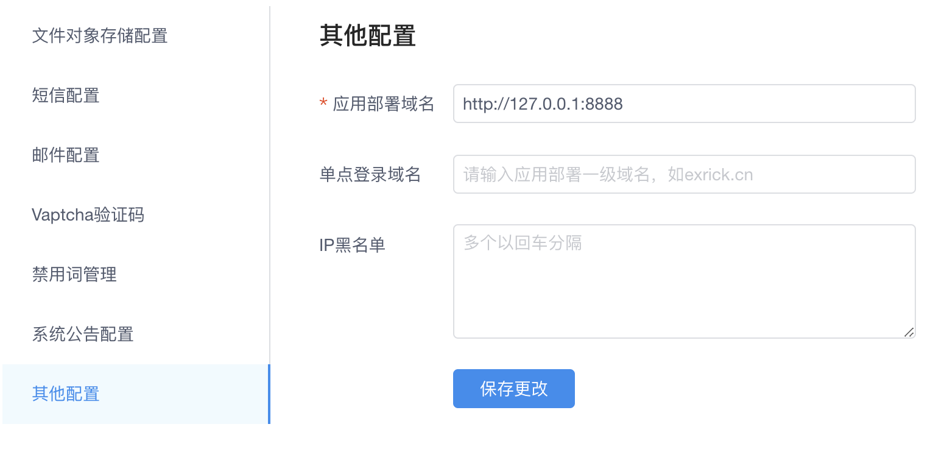
Task: Select the 禁用词管理 menu entry
Action: pos(135,275)
